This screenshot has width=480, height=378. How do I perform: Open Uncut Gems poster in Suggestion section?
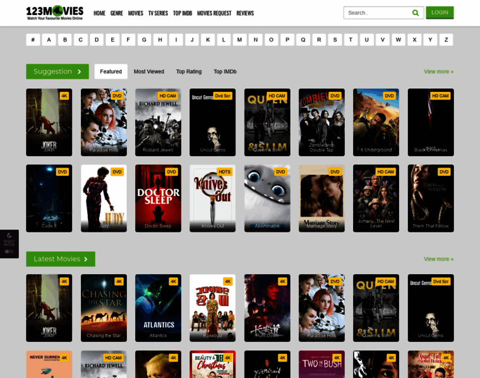(212, 122)
